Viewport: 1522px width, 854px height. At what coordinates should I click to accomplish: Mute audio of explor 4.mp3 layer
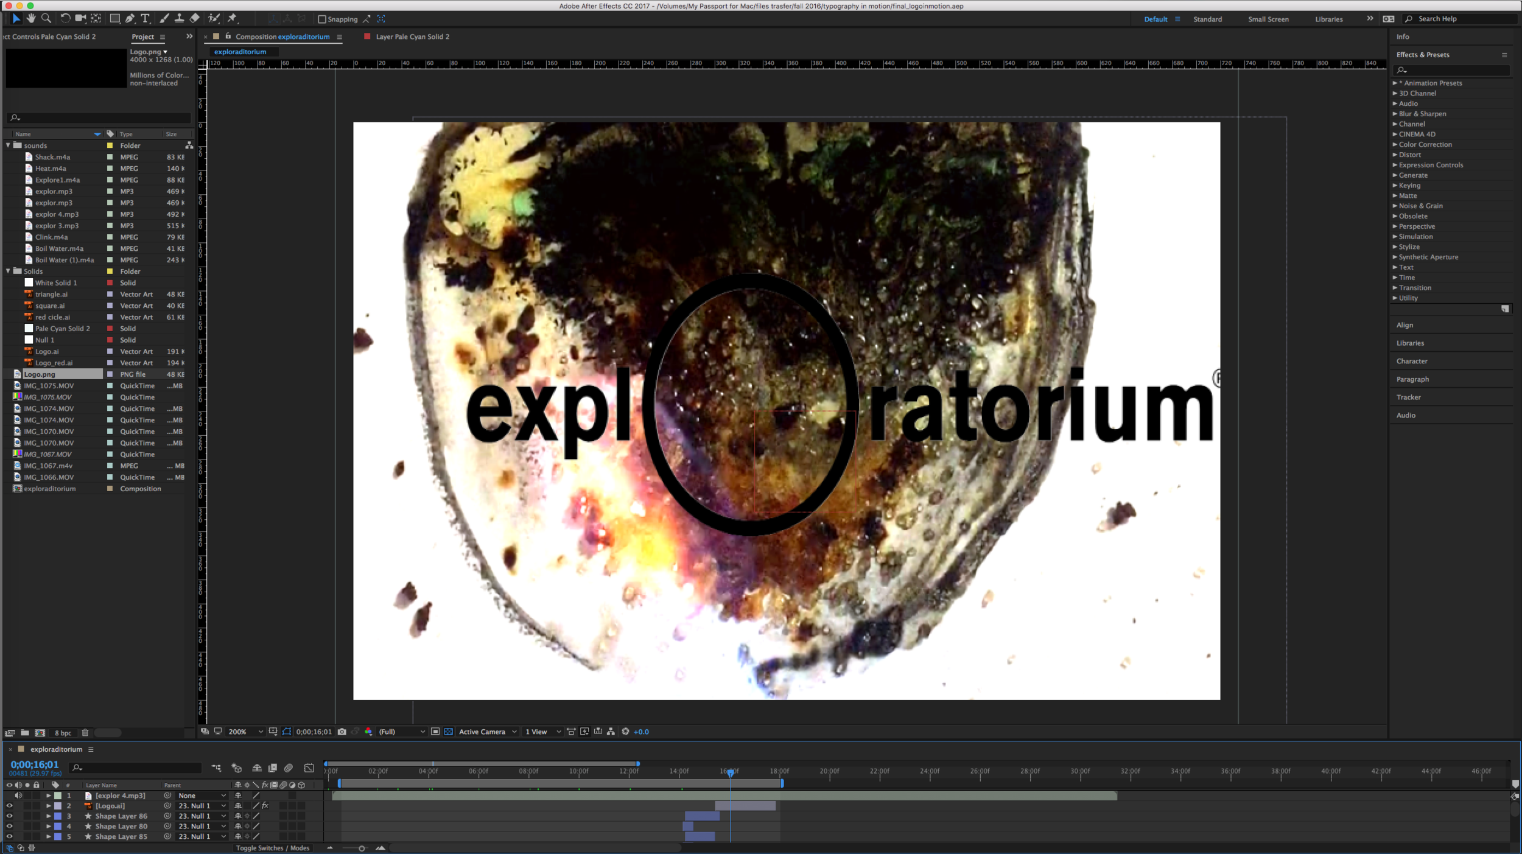point(18,796)
